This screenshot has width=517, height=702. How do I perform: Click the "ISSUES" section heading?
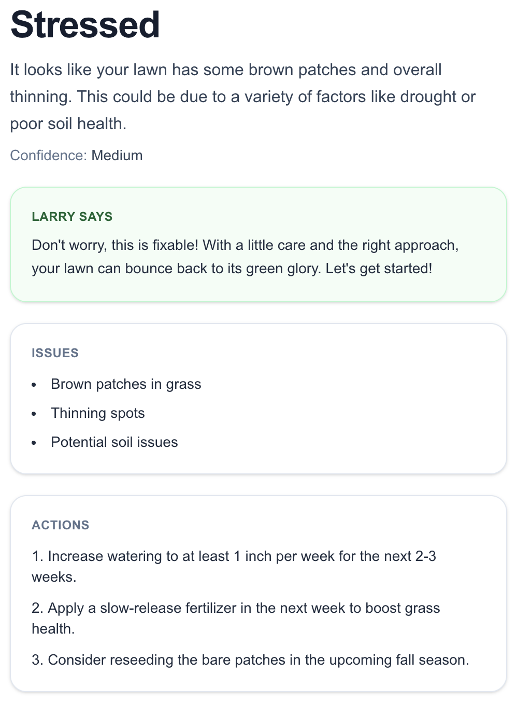(x=55, y=353)
